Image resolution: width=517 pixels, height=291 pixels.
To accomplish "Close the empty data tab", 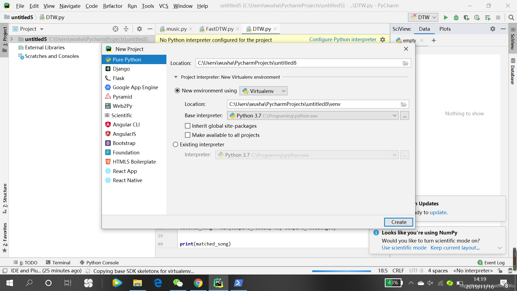I will (422, 40).
